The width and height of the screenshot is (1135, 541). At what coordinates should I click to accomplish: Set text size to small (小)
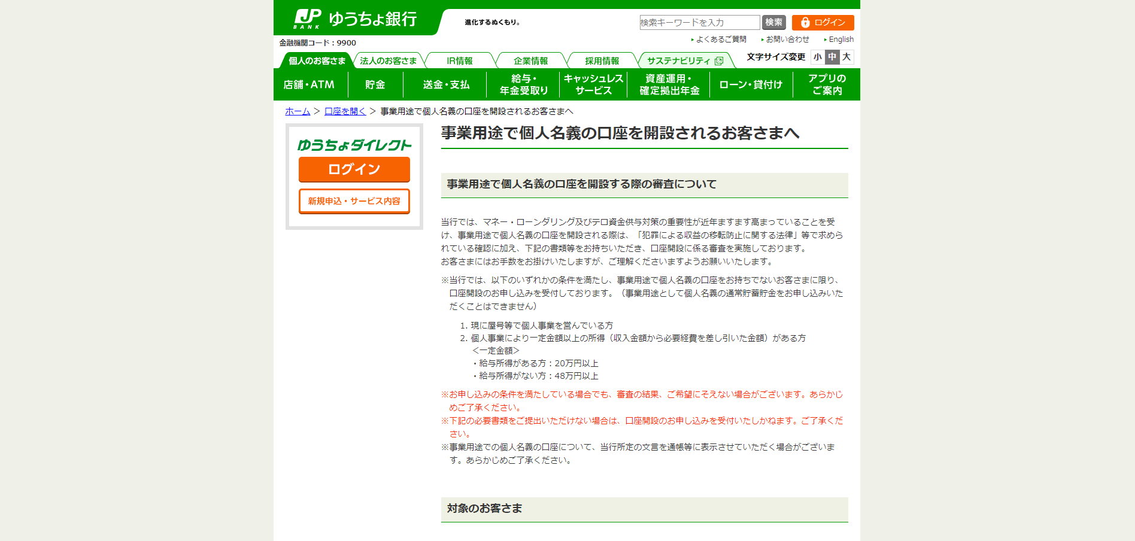click(818, 57)
